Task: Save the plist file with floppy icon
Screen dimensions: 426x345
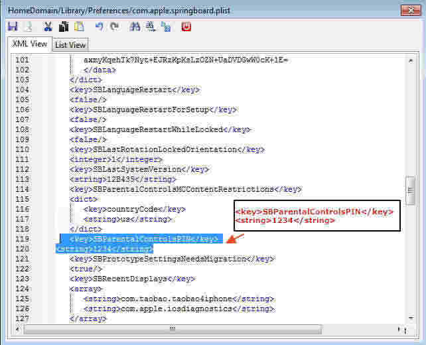Action: coord(13,27)
